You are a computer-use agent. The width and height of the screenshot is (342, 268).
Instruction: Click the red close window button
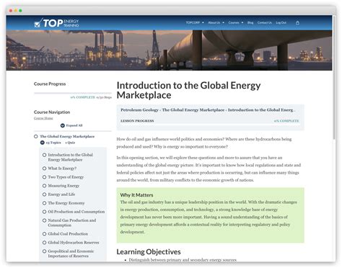[11, 11]
